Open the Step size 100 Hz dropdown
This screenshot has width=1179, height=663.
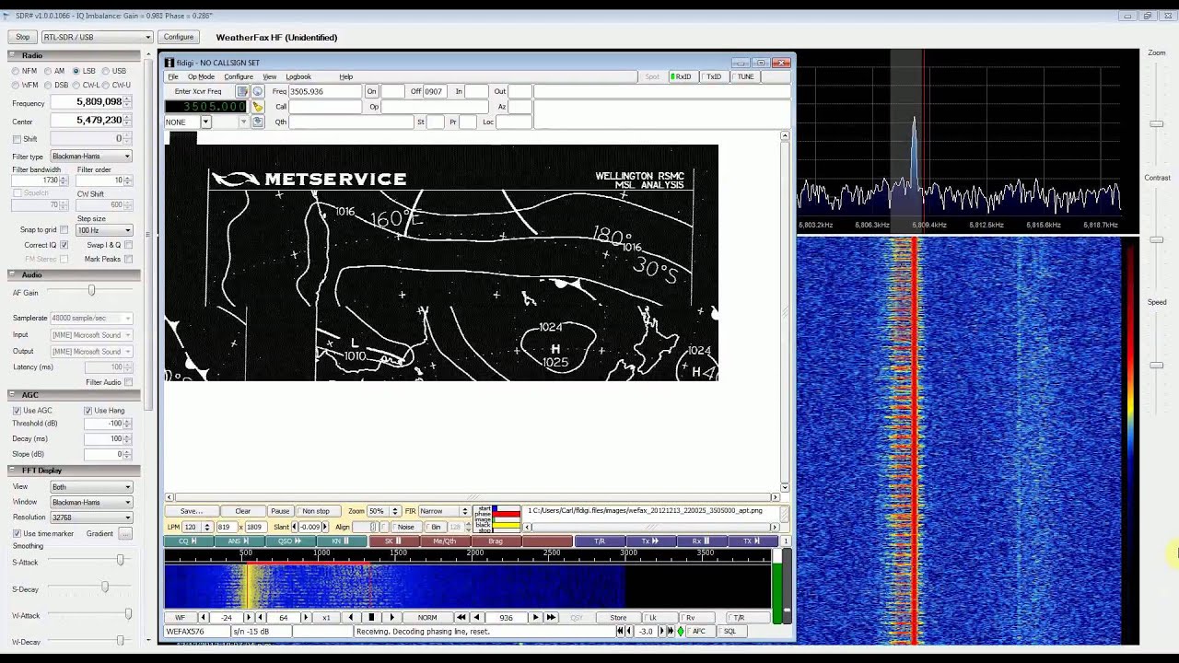102,230
